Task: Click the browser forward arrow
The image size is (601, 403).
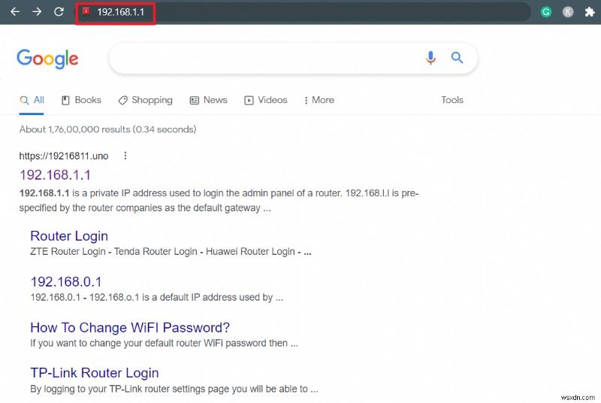Action: click(37, 12)
